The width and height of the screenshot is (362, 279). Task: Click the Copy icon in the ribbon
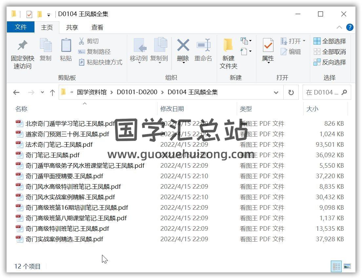pos(46,46)
